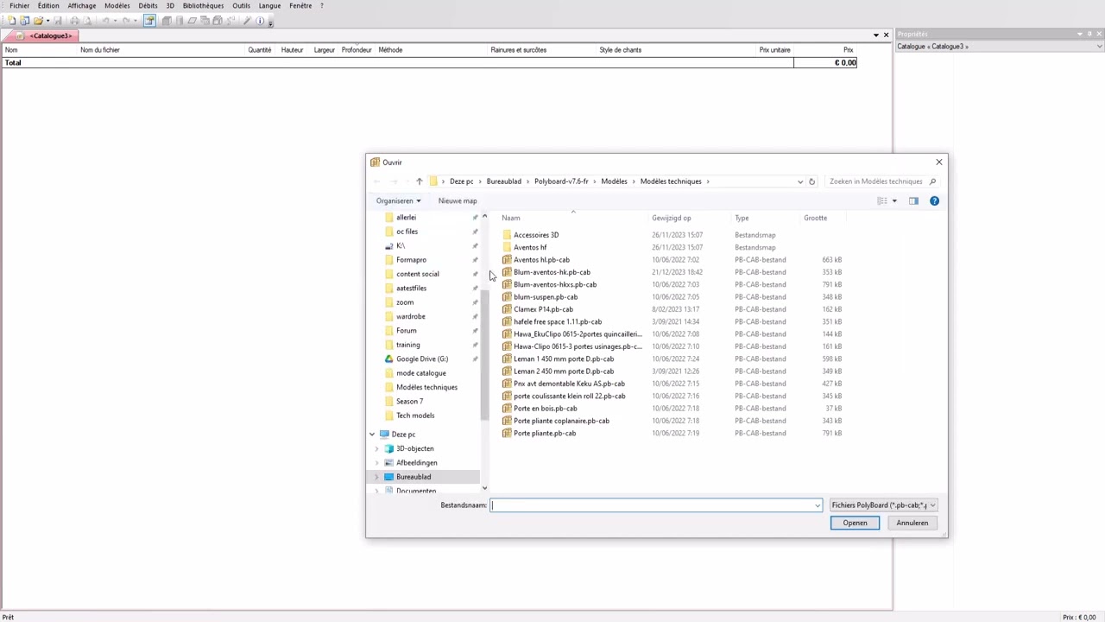The height and width of the screenshot is (622, 1105).
Task: Select blum-suspen.pb-cab file
Action: click(x=546, y=297)
